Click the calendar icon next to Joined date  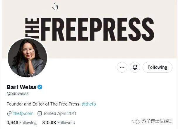(x=40, y=113)
